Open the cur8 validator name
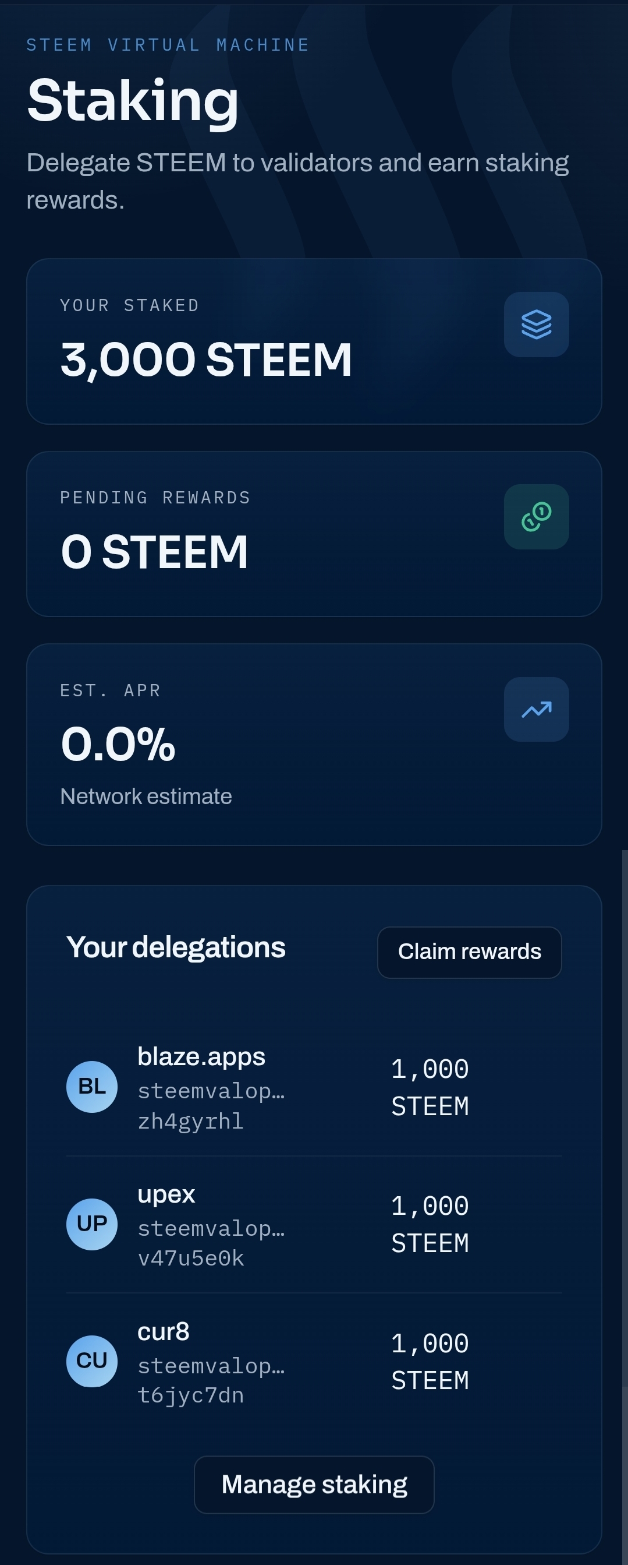The width and height of the screenshot is (628, 1565). tap(164, 1331)
